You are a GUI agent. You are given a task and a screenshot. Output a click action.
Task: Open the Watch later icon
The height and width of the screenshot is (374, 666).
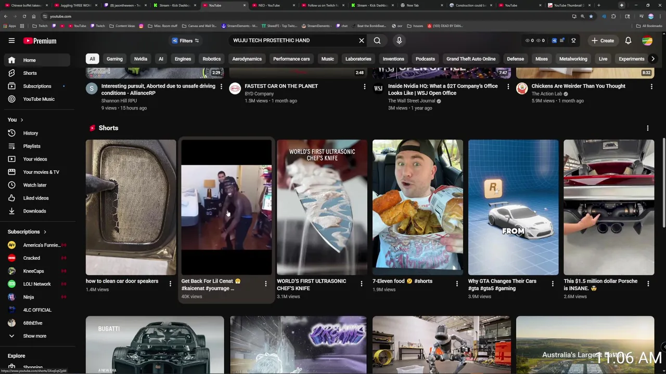pyautogui.click(x=11, y=185)
